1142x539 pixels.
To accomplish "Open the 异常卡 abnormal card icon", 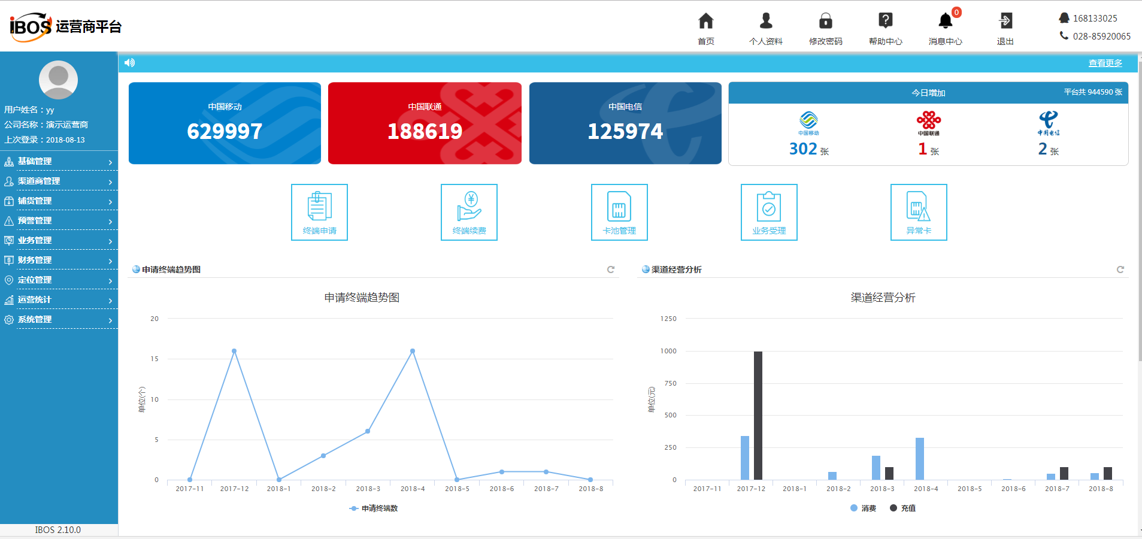I will click(919, 212).
